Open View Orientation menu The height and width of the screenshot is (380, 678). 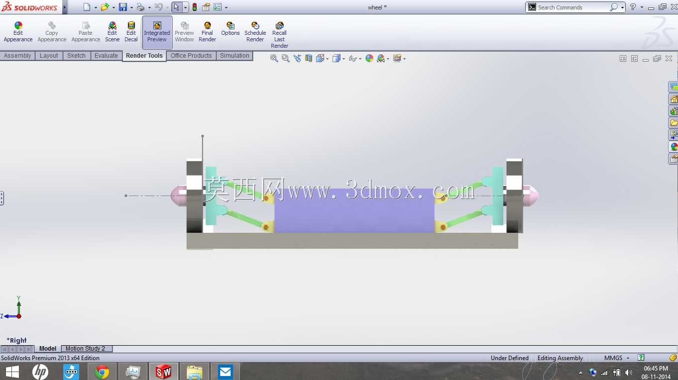click(322, 58)
